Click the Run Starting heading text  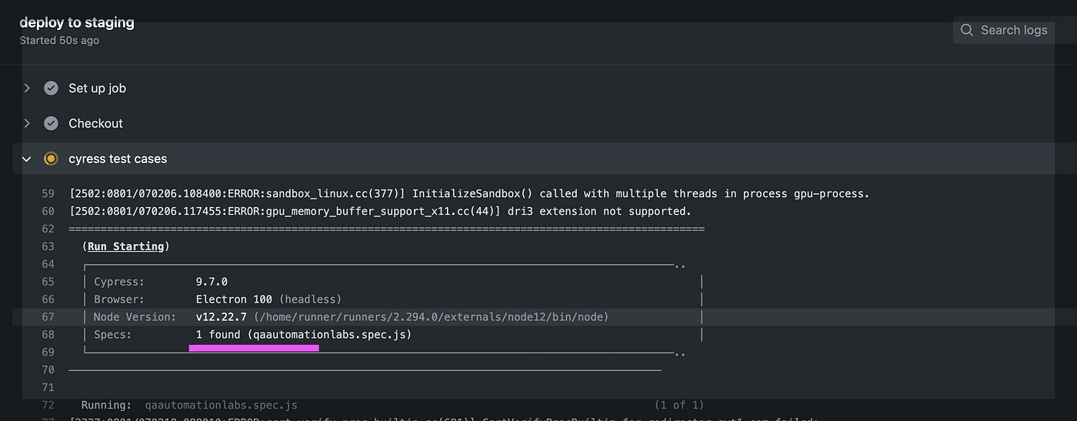(125, 246)
